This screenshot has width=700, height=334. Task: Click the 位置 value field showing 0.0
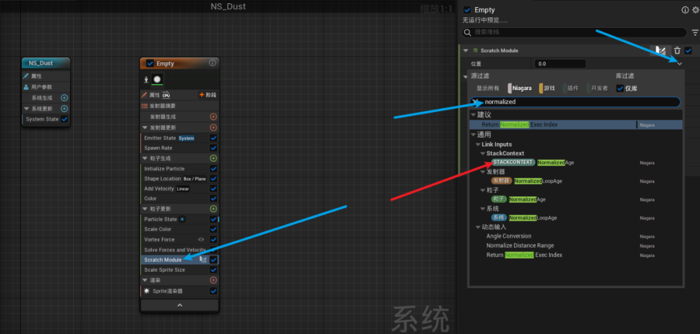(x=560, y=64)
